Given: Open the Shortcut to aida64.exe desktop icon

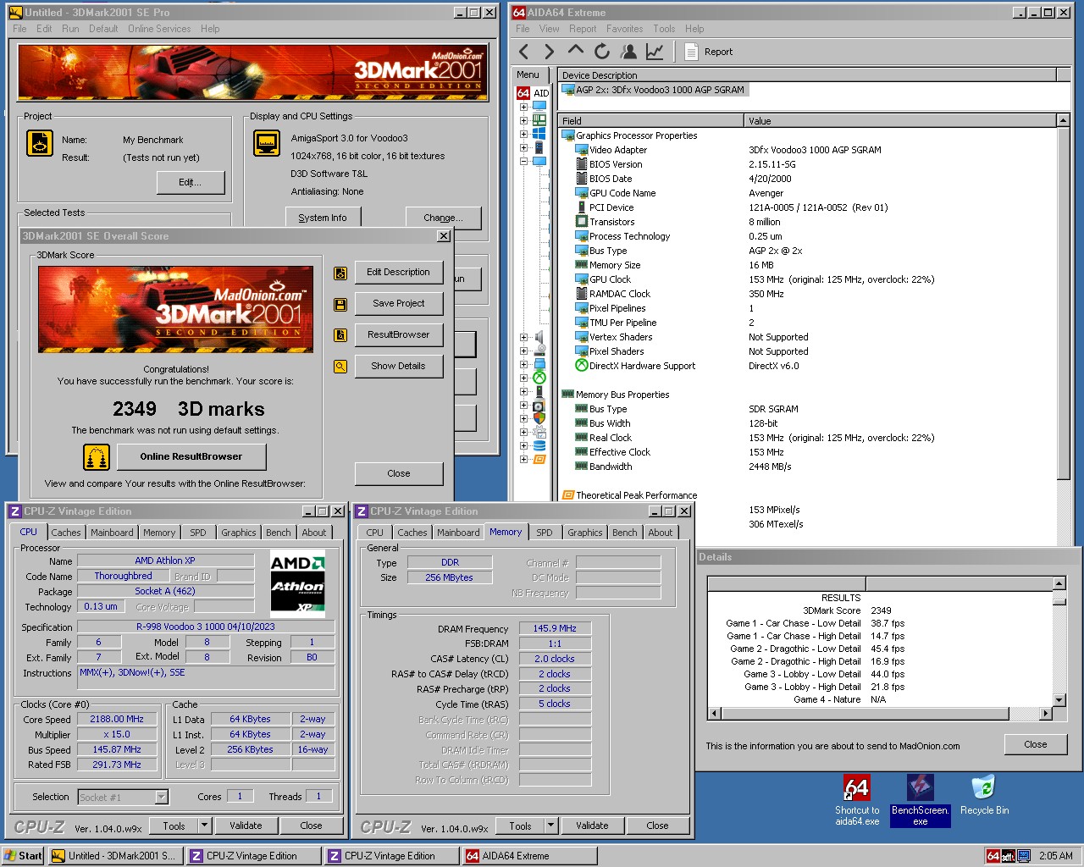Looking at the screenshot, I should coord(857,800).
